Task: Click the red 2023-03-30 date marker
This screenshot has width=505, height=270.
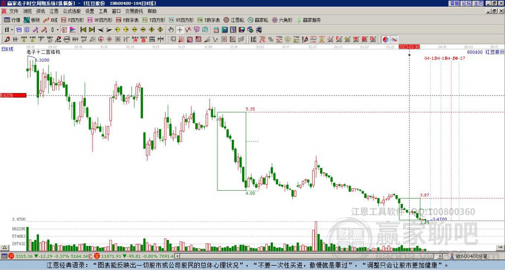Action: (x=409, y=47)
